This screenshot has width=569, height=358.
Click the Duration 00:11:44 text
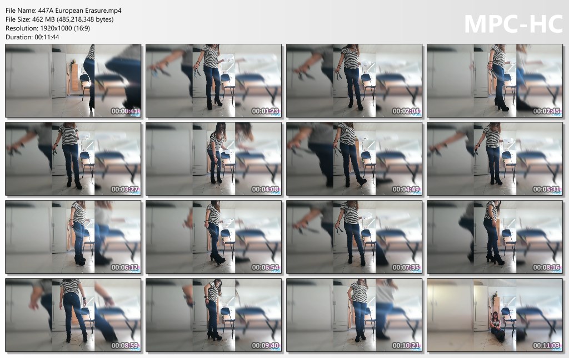(32, 37)
